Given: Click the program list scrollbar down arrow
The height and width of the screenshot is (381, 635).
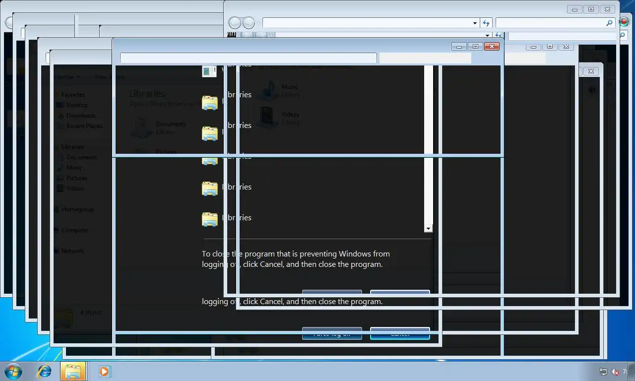Looking at the screenshot, I should [428, 228].
